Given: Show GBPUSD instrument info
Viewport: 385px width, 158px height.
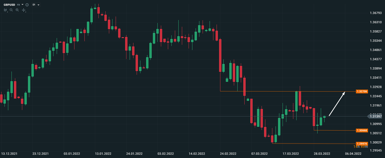Looking at the screenshot, I should [27, 5].
